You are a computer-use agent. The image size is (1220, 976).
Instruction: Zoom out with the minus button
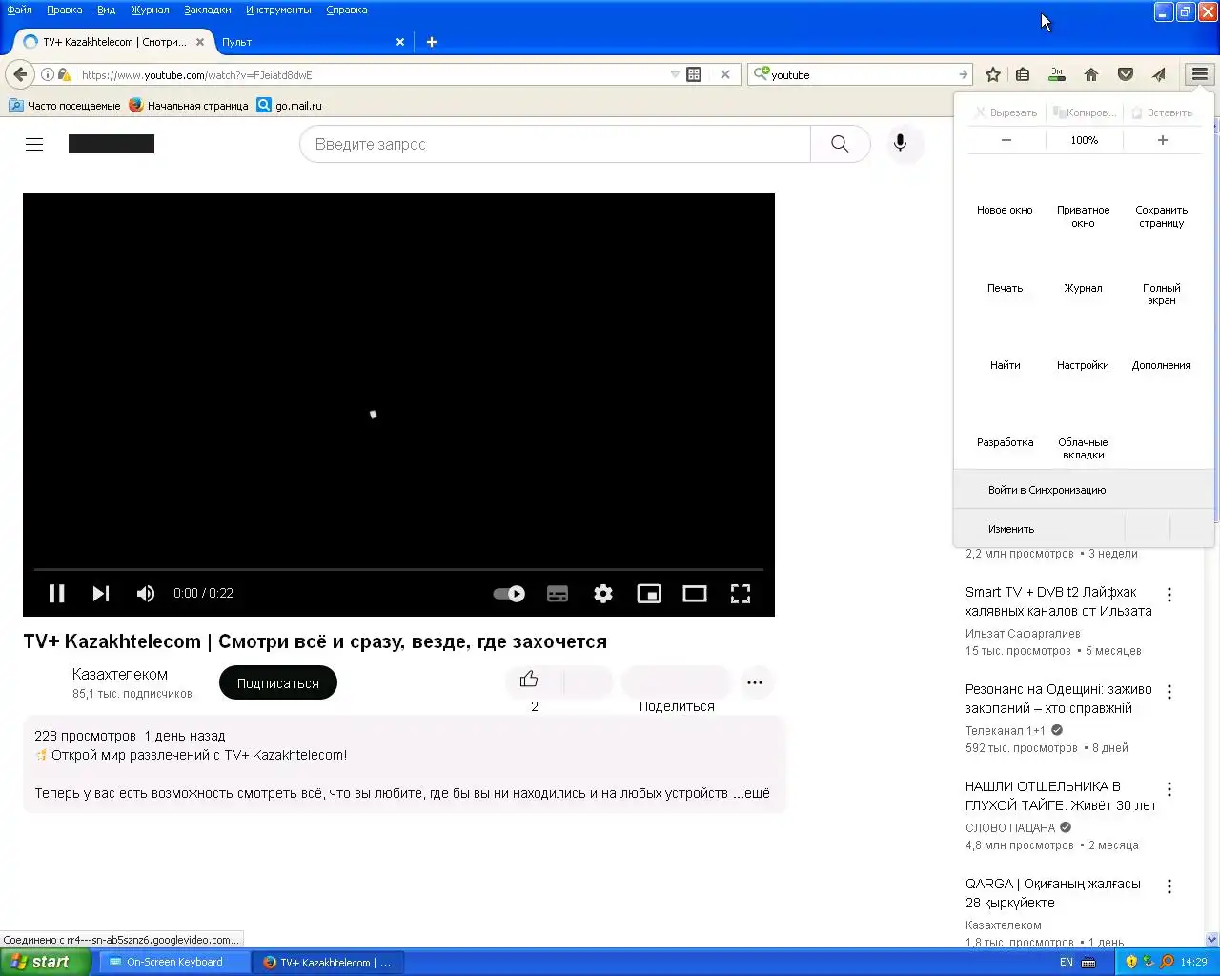pos(1006,140)
